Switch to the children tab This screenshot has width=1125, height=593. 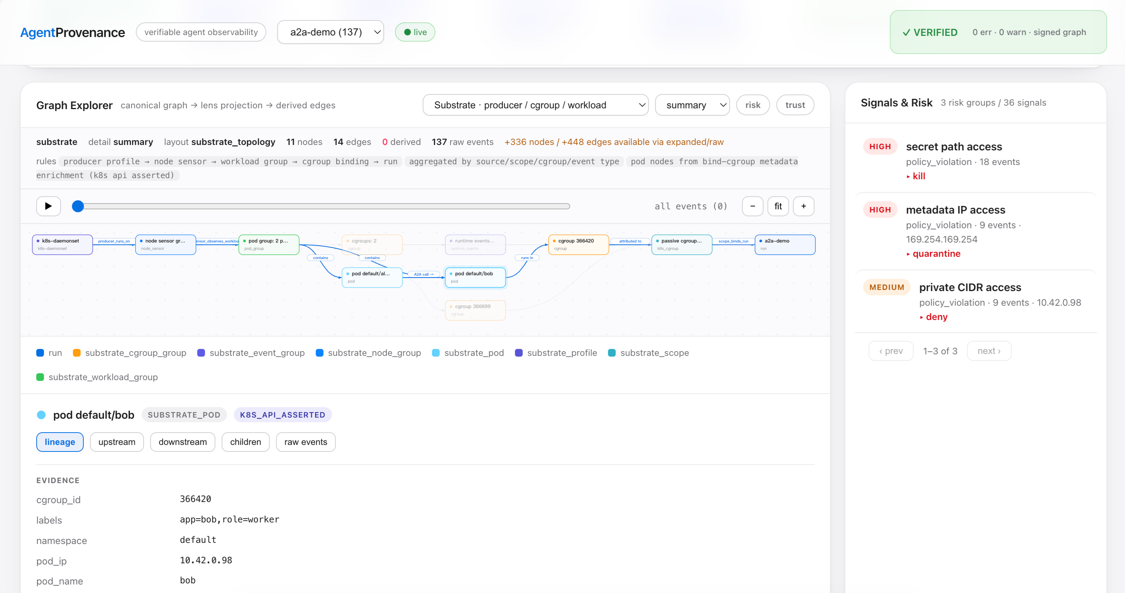tap(246, 442)
